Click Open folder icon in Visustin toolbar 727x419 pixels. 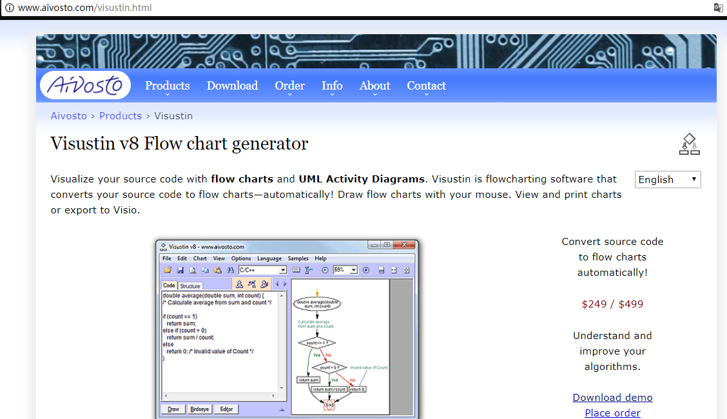[x=168, y=270]
